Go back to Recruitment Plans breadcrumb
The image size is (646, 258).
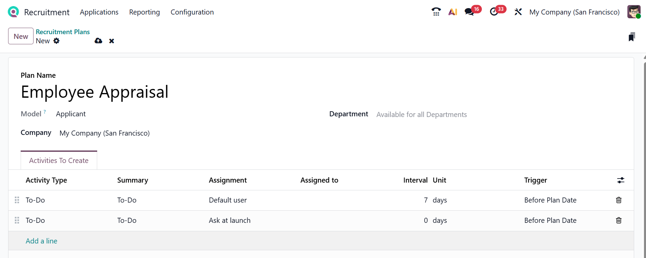point(63,32)
